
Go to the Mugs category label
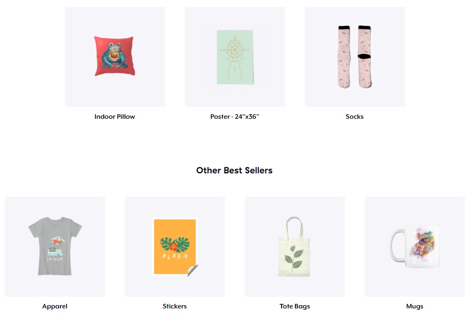[x=415, y=307]
